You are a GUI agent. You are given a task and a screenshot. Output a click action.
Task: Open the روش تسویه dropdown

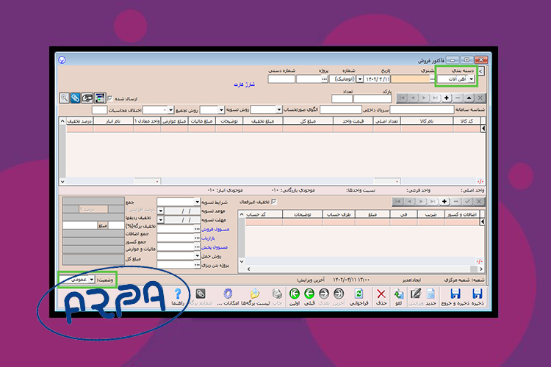coord(221,110)
